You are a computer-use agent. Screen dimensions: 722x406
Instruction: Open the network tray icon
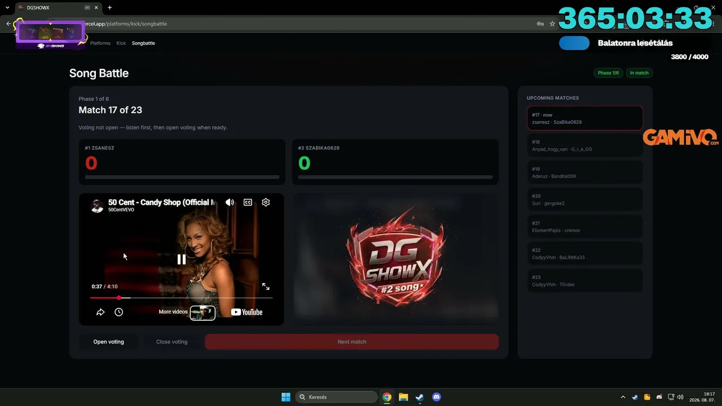coord(671,397)
